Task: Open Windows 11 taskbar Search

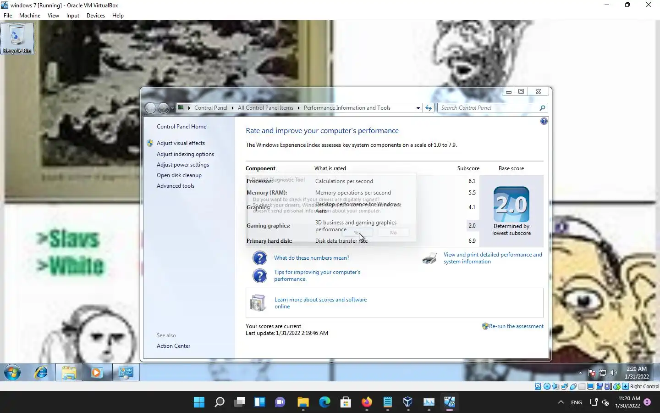Action: [220, 402]
